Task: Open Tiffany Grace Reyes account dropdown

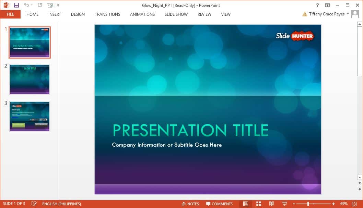Action: (x=348, y=14)
